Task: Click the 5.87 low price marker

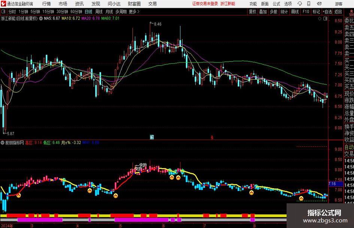Action: pos(10,134)
